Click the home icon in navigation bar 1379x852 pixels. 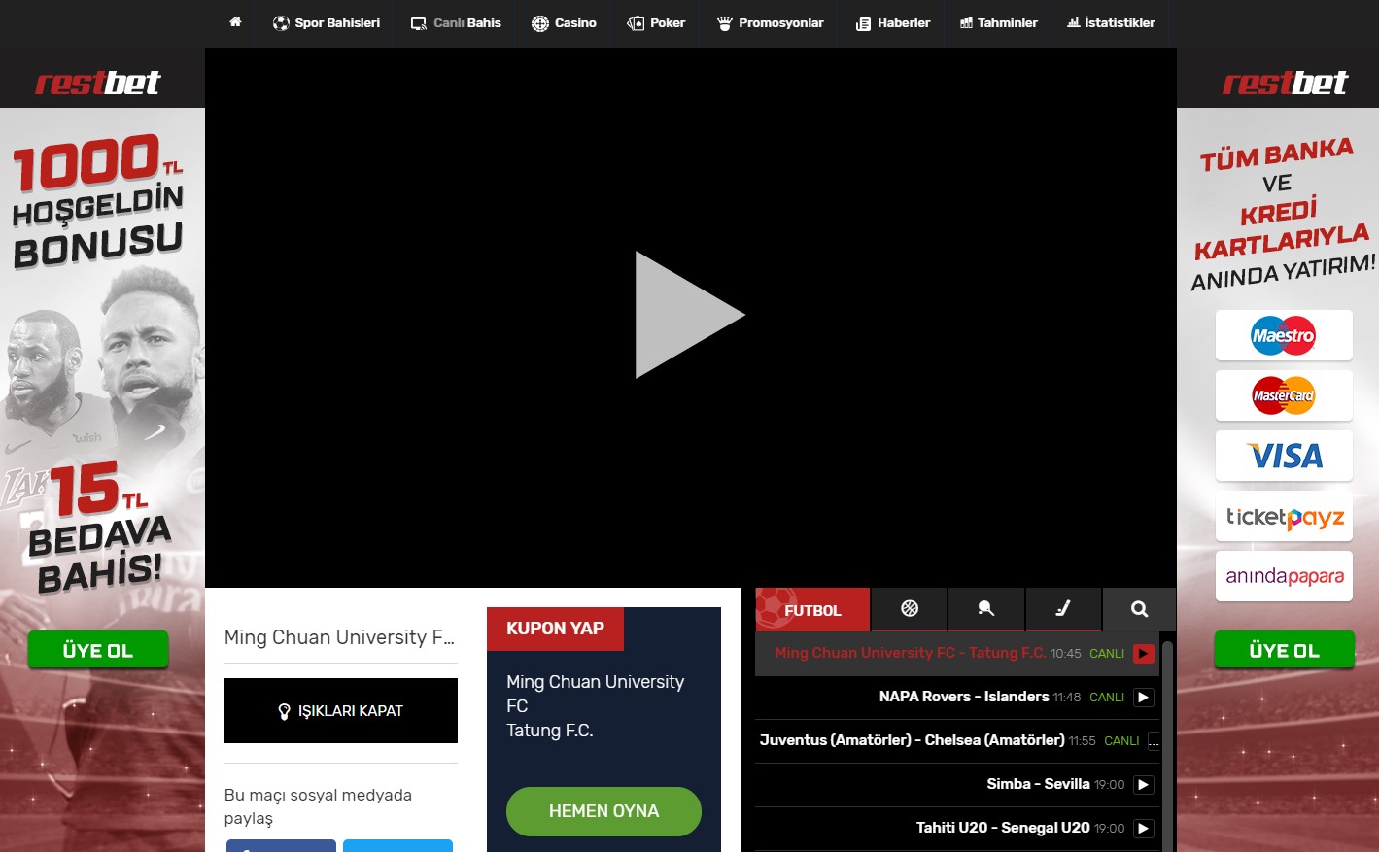[x=235, y=22]
